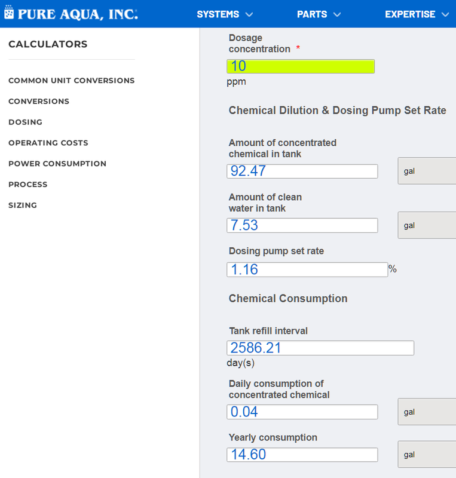456x478 pixels.
Task: Expand the Expertise menu
Action: click(x=417, y=14)
